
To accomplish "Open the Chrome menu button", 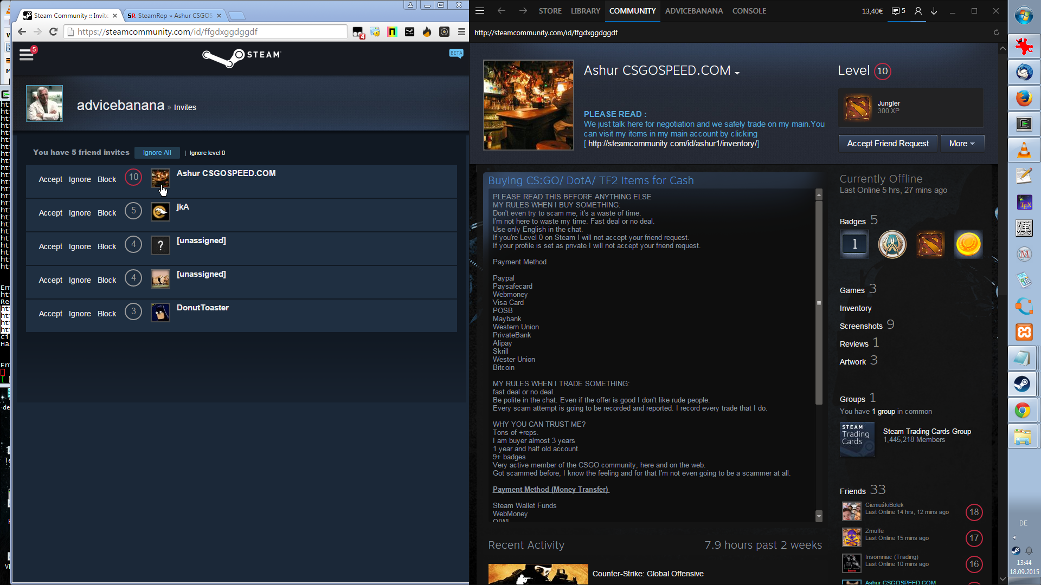I will (461, 32).
